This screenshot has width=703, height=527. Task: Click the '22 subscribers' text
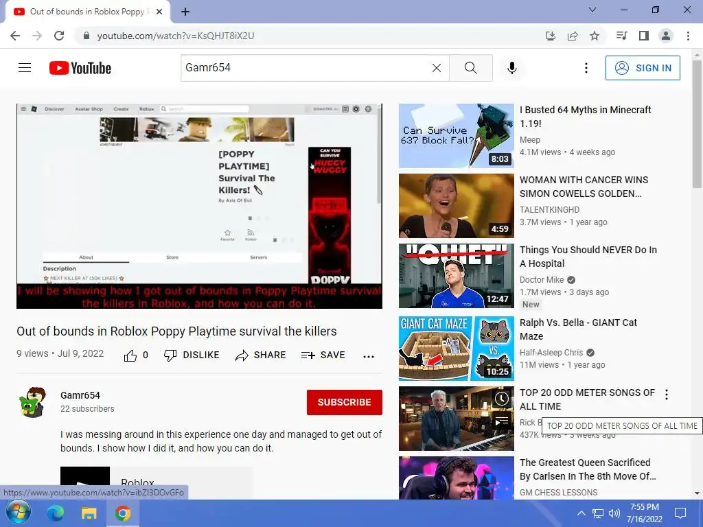[x=87, y=409]
